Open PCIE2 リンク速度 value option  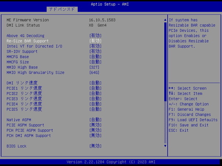[95, 93]
